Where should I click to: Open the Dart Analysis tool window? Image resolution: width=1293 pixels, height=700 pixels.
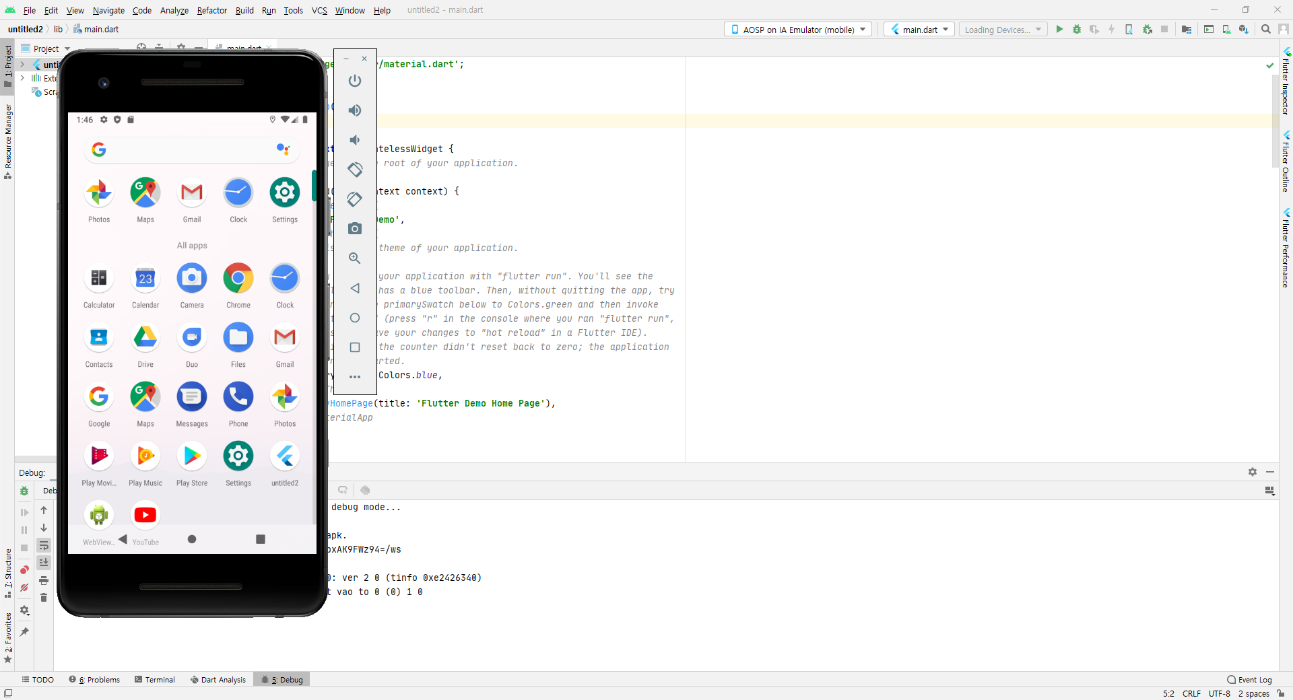pos(218,680)
